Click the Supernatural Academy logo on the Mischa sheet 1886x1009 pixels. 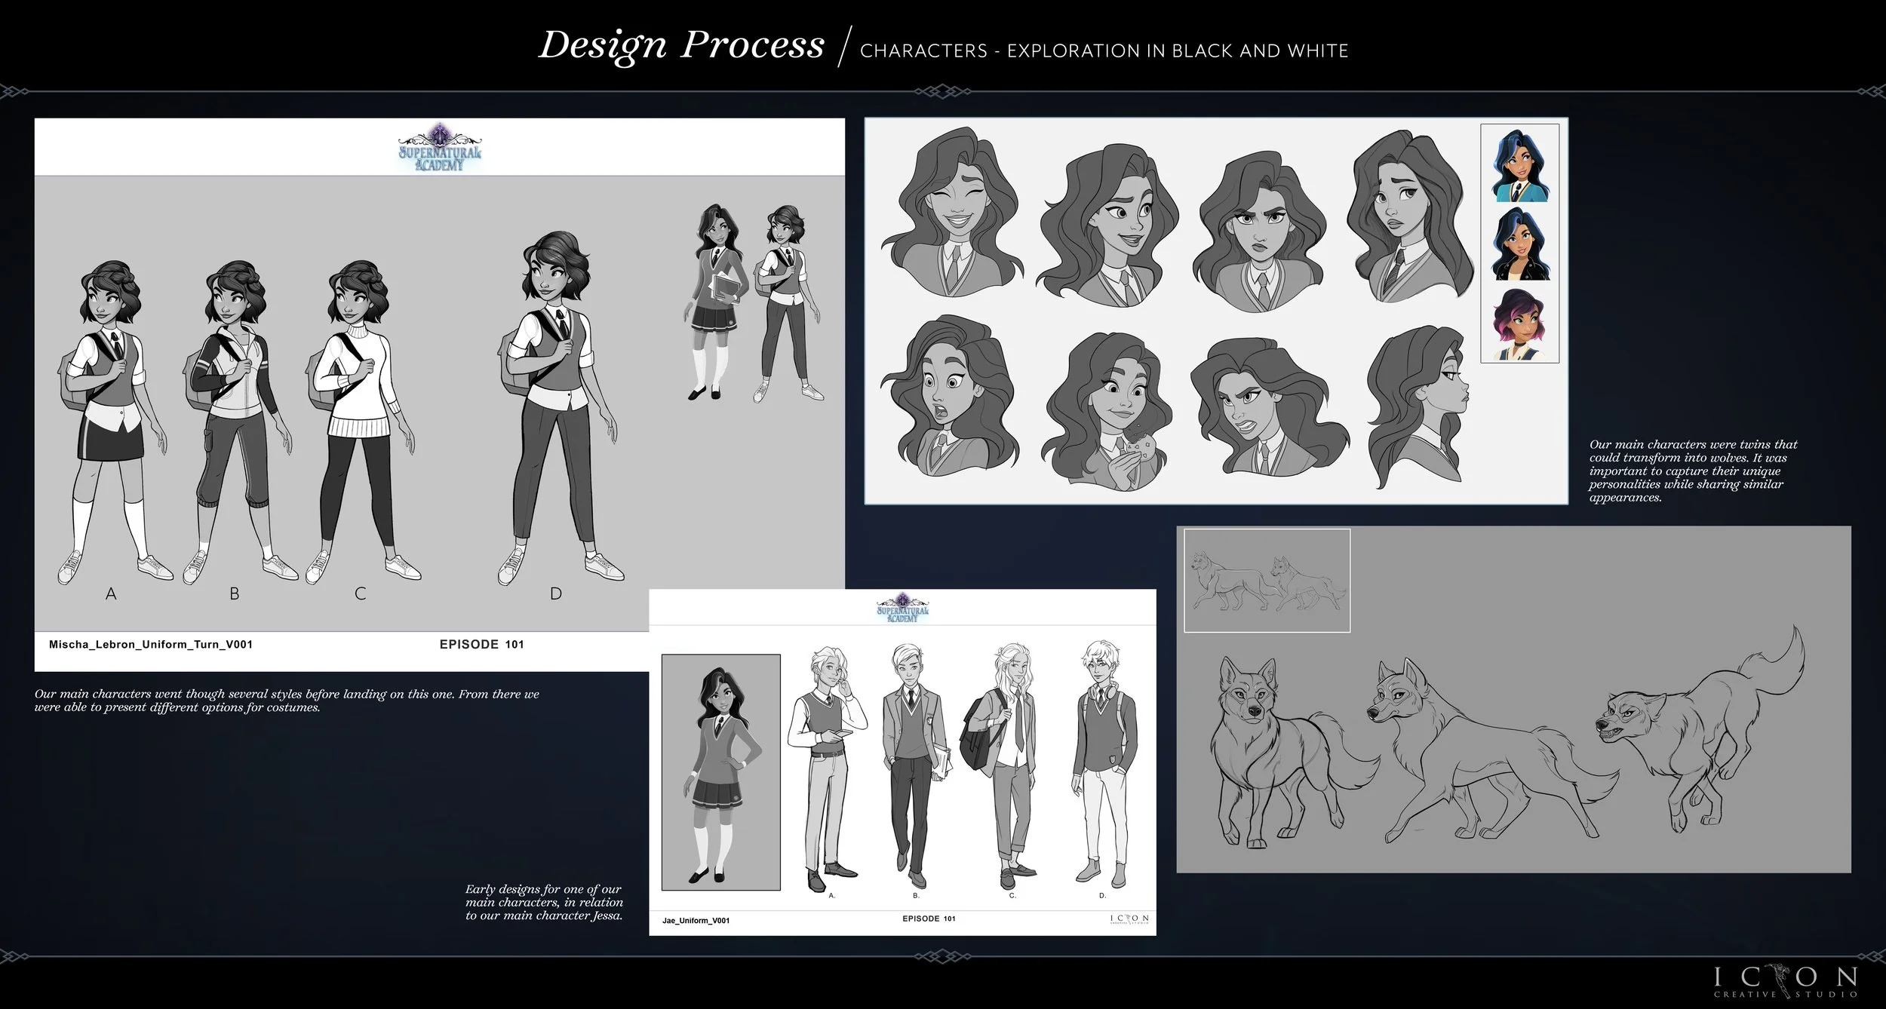pos(438,149)
